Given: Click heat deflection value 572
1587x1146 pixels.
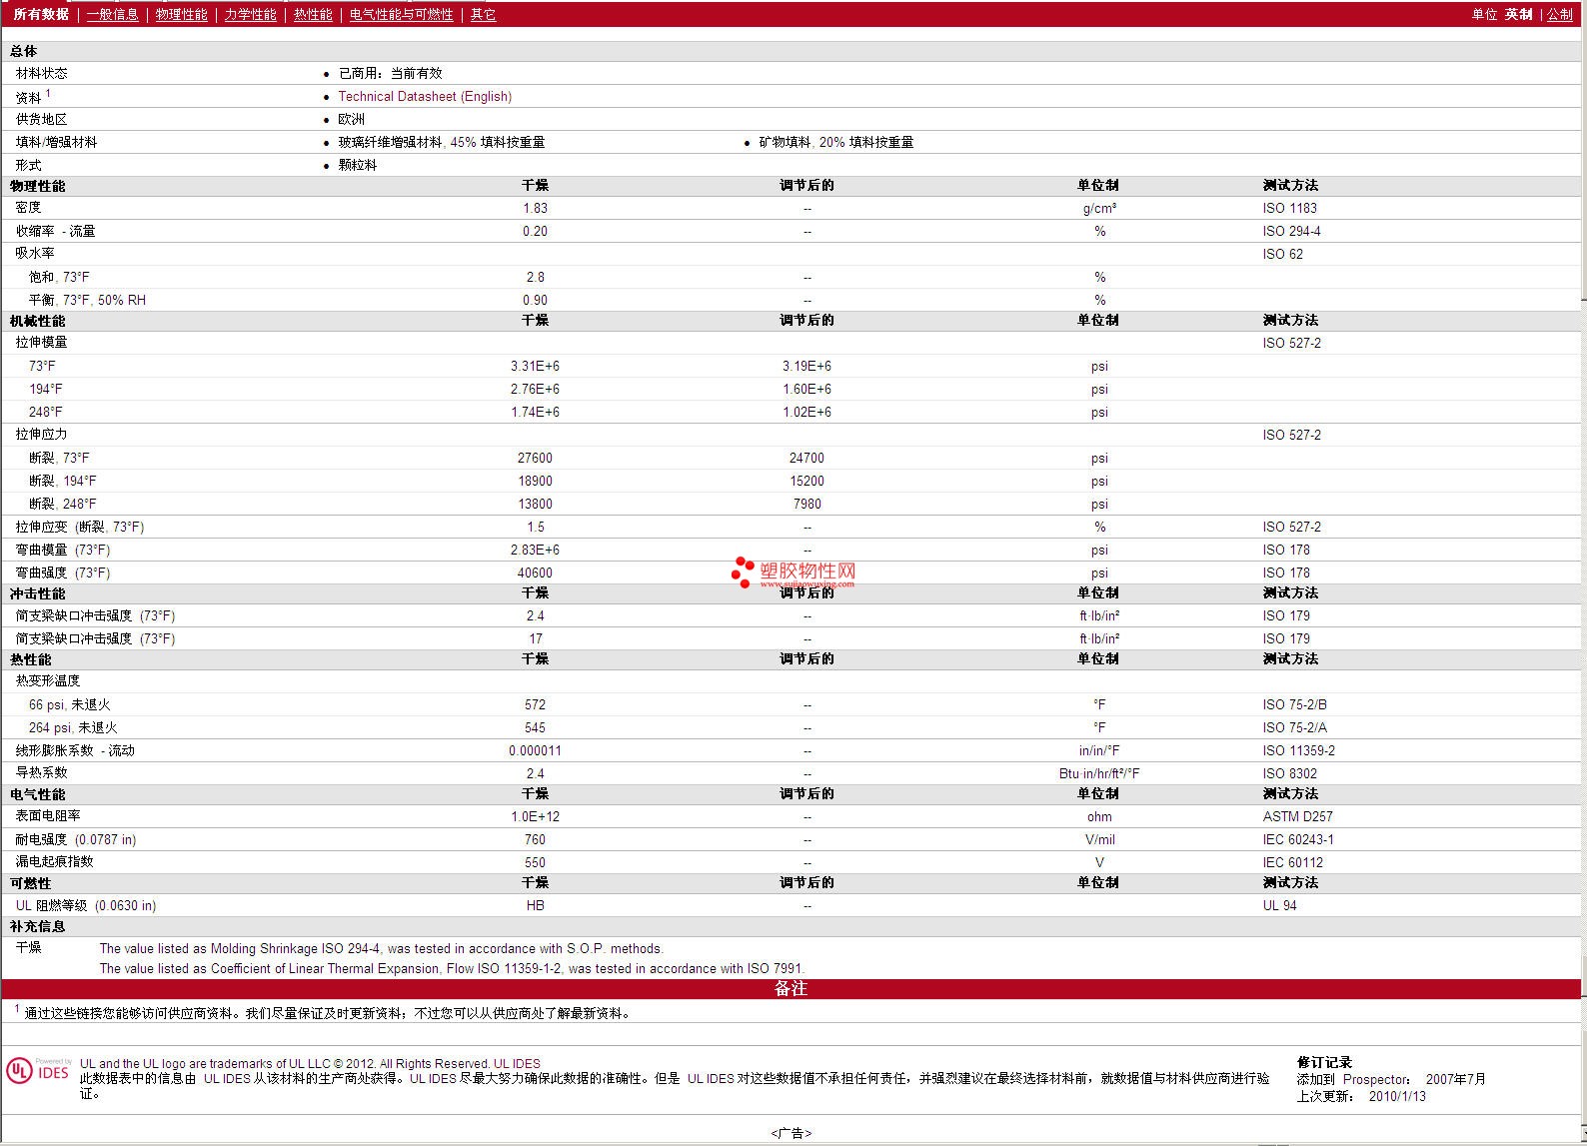Looking at the screenshot, I should 535,704.
